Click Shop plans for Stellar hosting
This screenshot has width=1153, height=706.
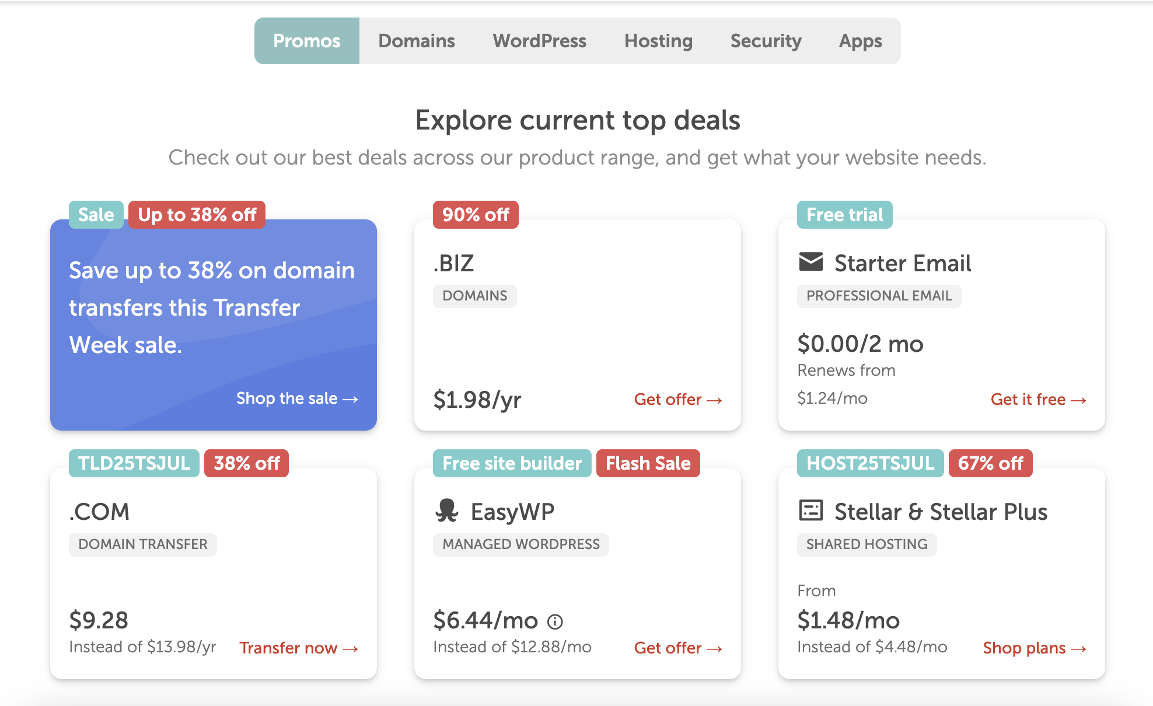point(1035,648)
